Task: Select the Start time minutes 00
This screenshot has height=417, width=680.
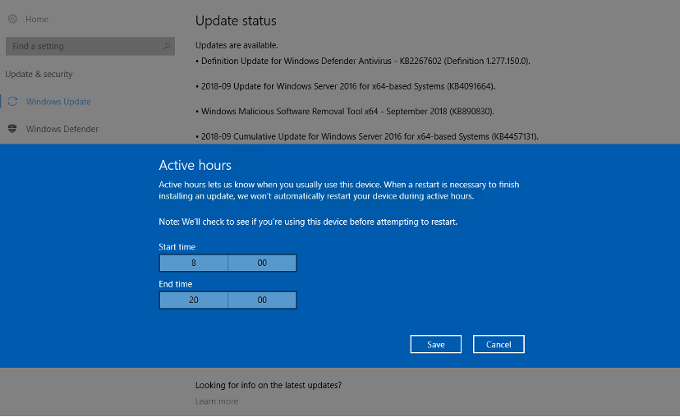Action: click(x=262, y=263)
